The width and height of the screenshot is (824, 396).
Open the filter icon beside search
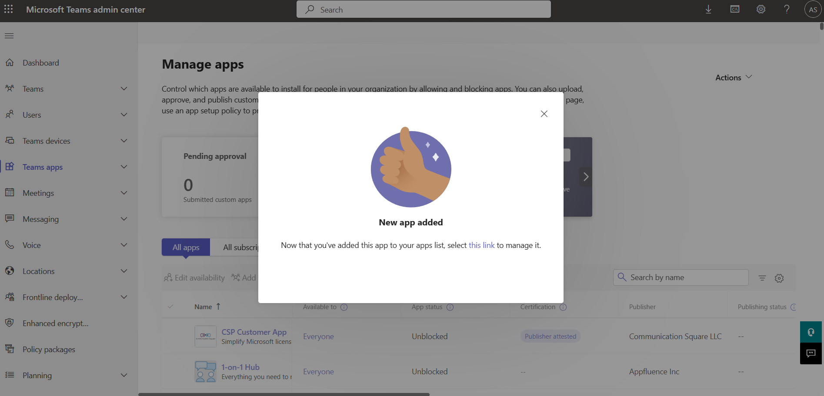point(762,277)
